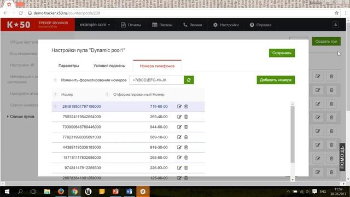Open the Помощь side tab
The image size is (350, 197).
click(342, 157)
